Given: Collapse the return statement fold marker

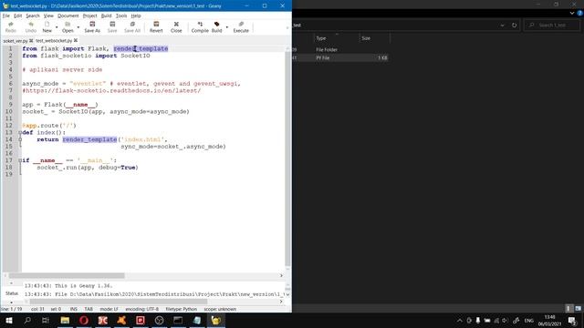Looking at the screenshot, I should 20,139.
